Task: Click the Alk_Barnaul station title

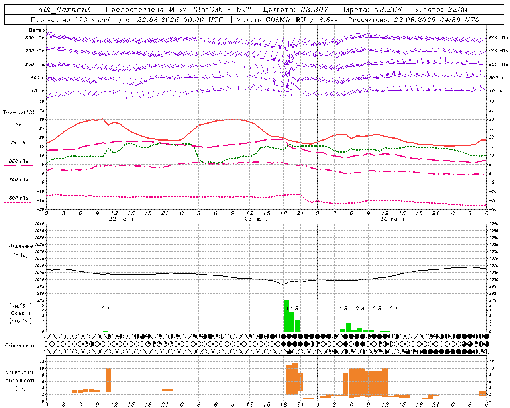Action: click(x=64, y=10)
